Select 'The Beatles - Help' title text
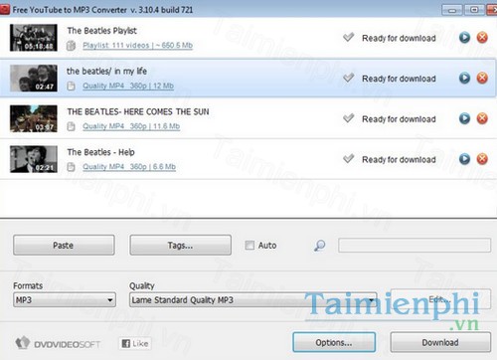The image size is (497, 360). pos(100,152)
